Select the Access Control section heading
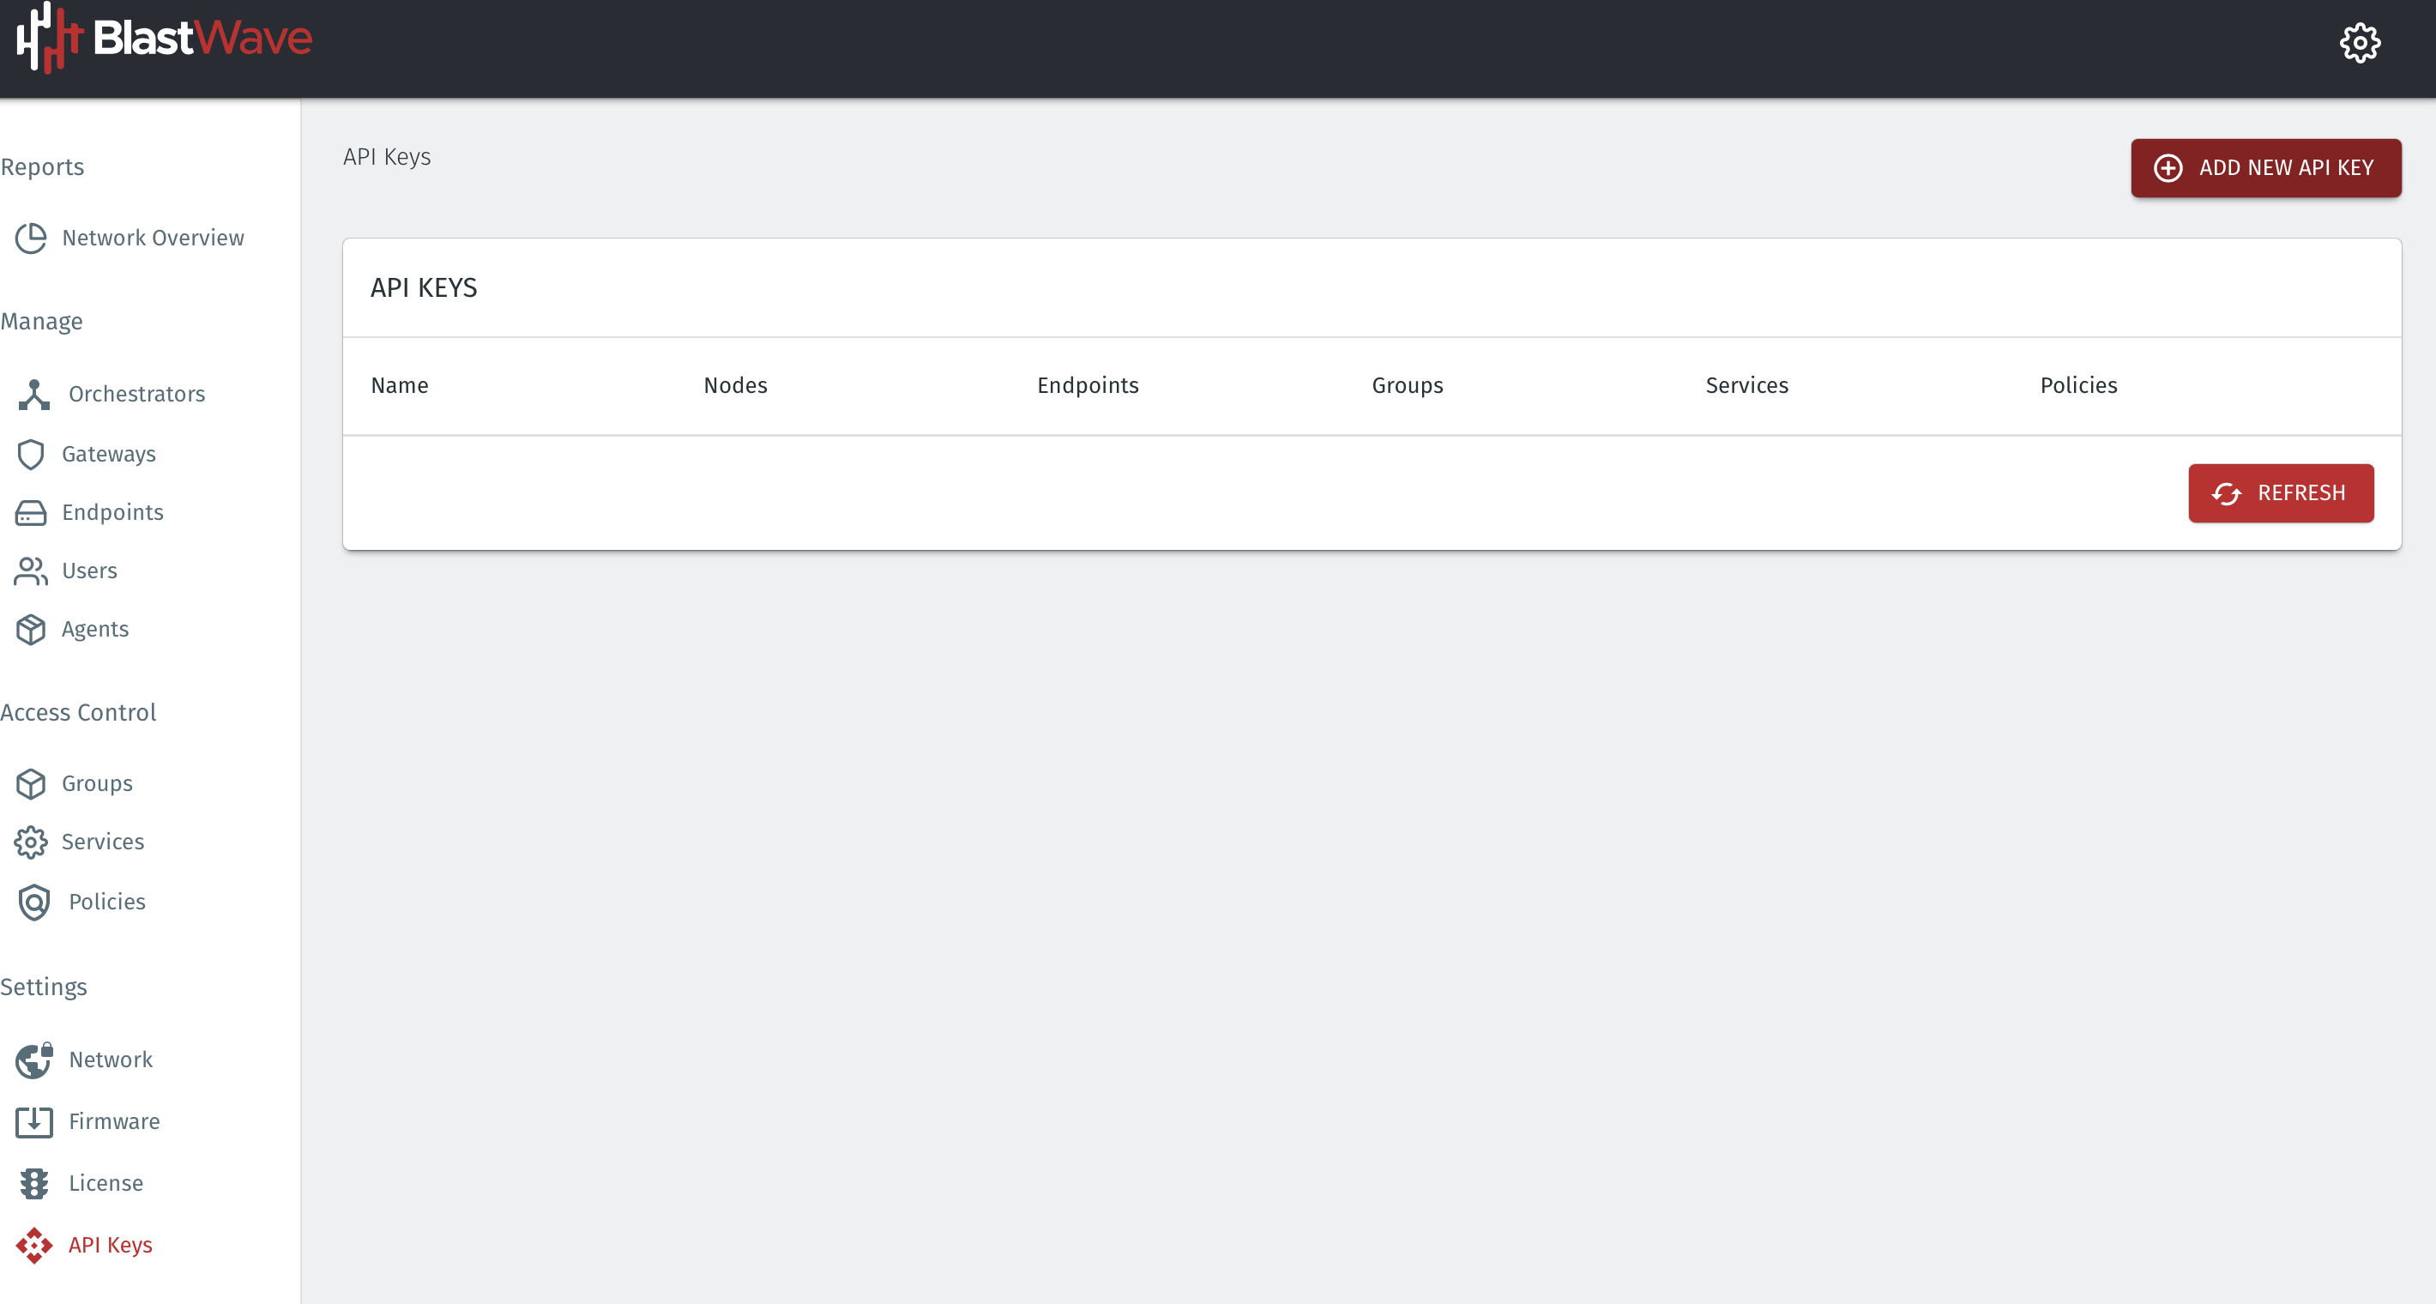The image size is (2436, 1304). pyautogui.click(x=79, y=712)
